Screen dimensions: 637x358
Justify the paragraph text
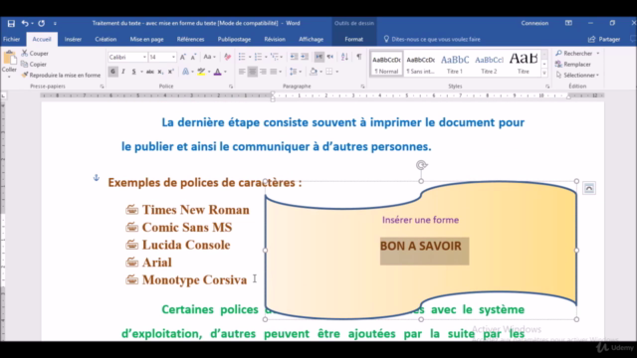pyautogui.click(x=274, y=72)
